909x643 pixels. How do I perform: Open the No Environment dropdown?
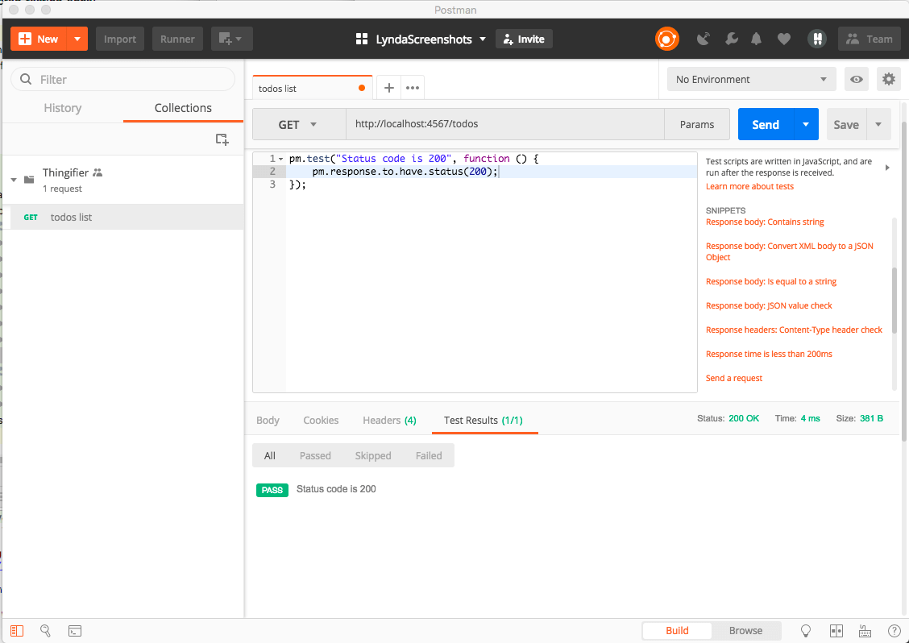751,80
